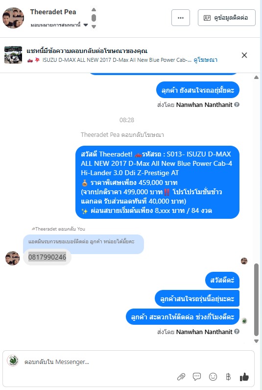Click the chat scroll up arrow
Image resolution: width=262 pixels, height=390 pixels.
click(x=256, y=78)
